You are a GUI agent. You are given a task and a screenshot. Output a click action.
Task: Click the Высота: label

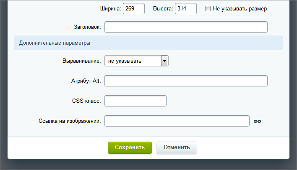[x=163, y=9]
